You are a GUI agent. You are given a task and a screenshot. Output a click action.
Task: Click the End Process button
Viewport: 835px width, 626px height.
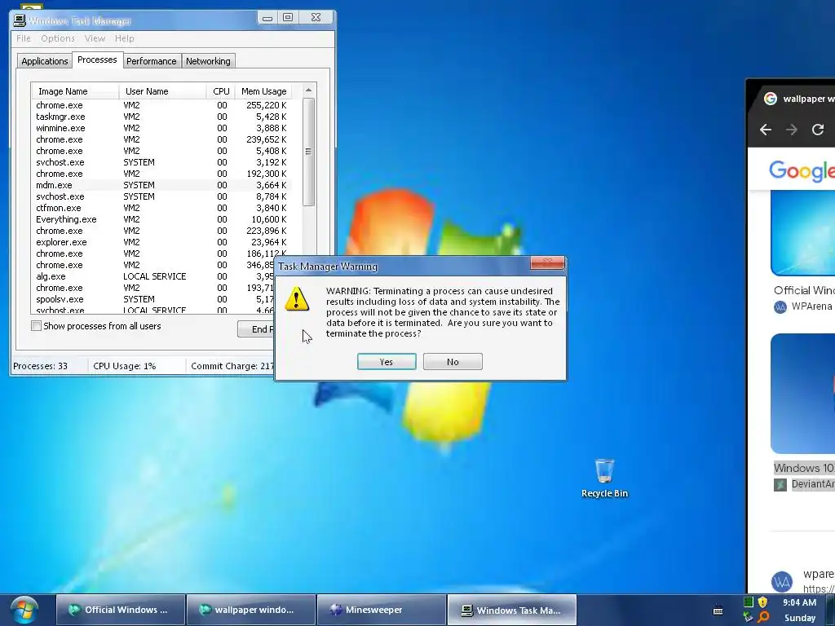tap(256, 329)
